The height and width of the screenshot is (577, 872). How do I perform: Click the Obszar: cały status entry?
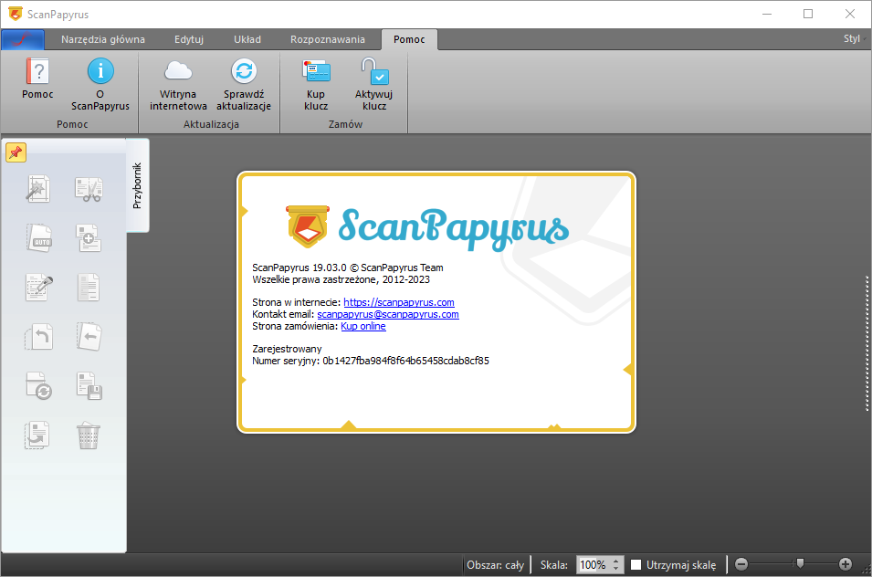coord(496,565)
